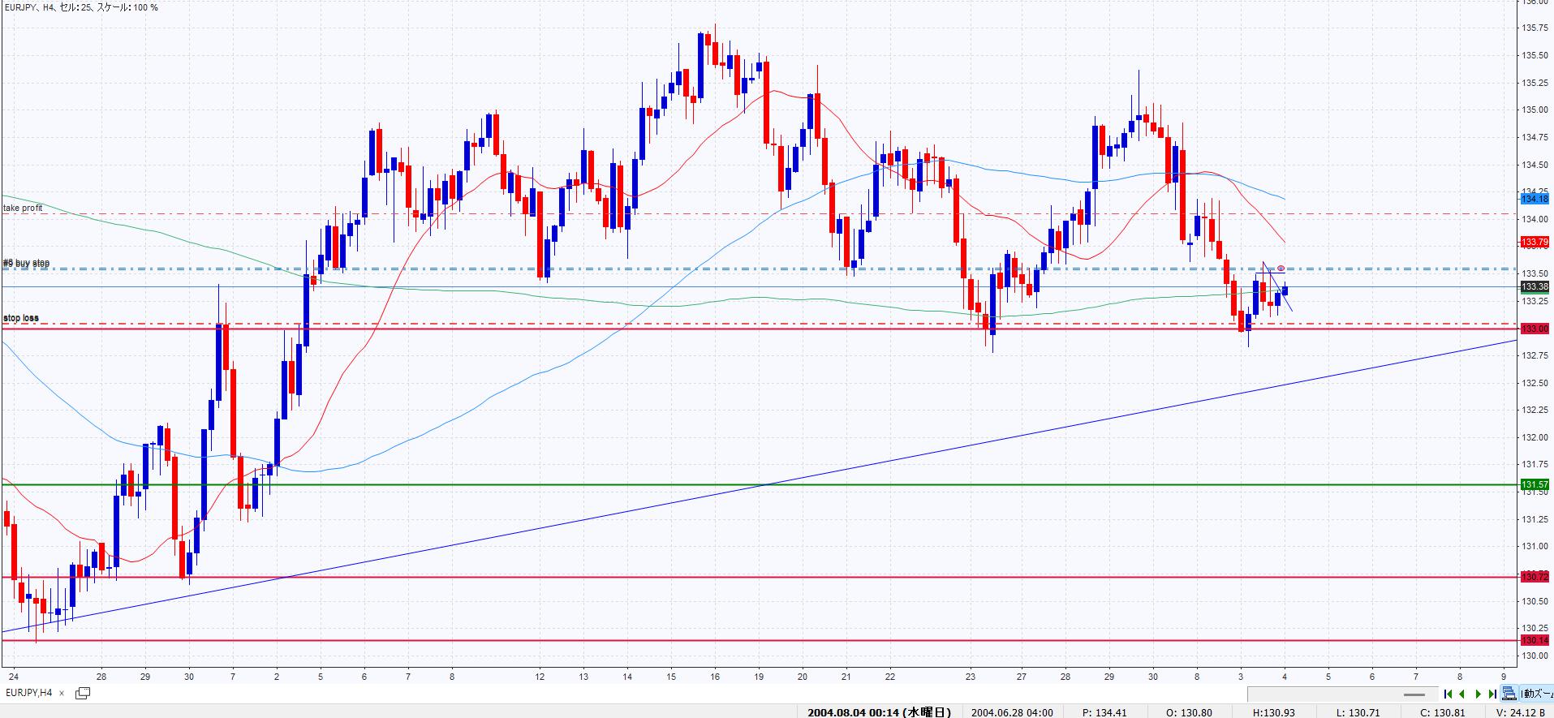Viewport: 1554px width, 718px height.
Task: Click the blue 134.18 moving average tag
Action: [1535, 199]
